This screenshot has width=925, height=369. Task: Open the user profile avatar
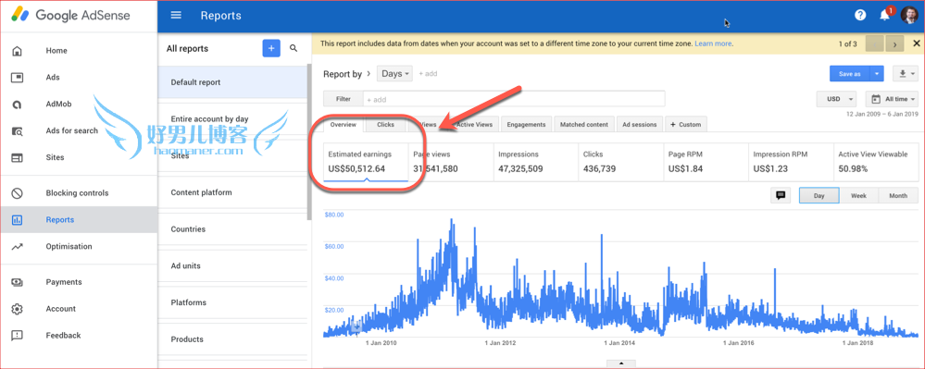pyautogui.click(x=909, y=15)
